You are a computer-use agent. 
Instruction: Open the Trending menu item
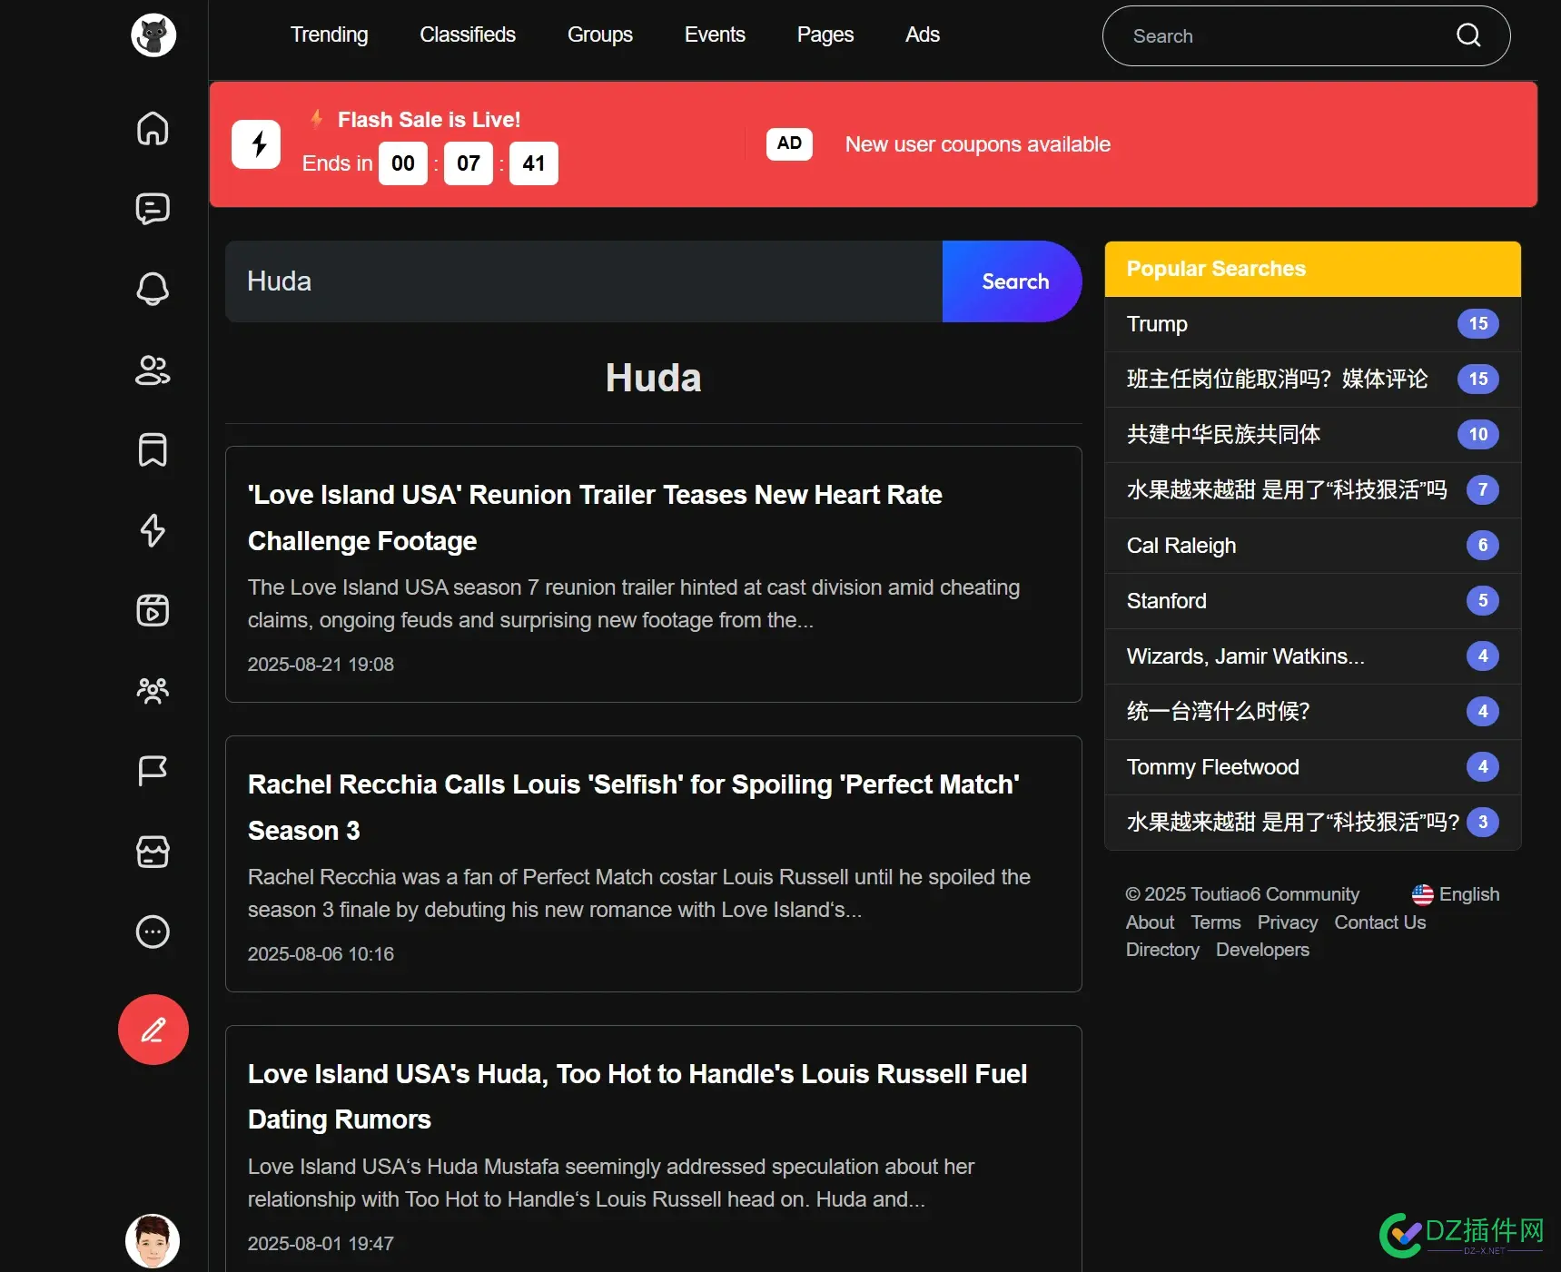(329, 35)
